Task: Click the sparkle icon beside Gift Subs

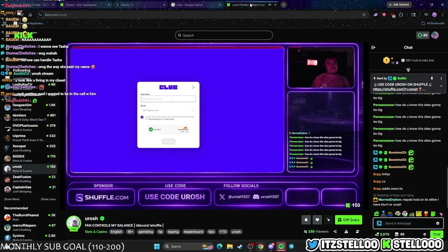Action: pos(328,220)
